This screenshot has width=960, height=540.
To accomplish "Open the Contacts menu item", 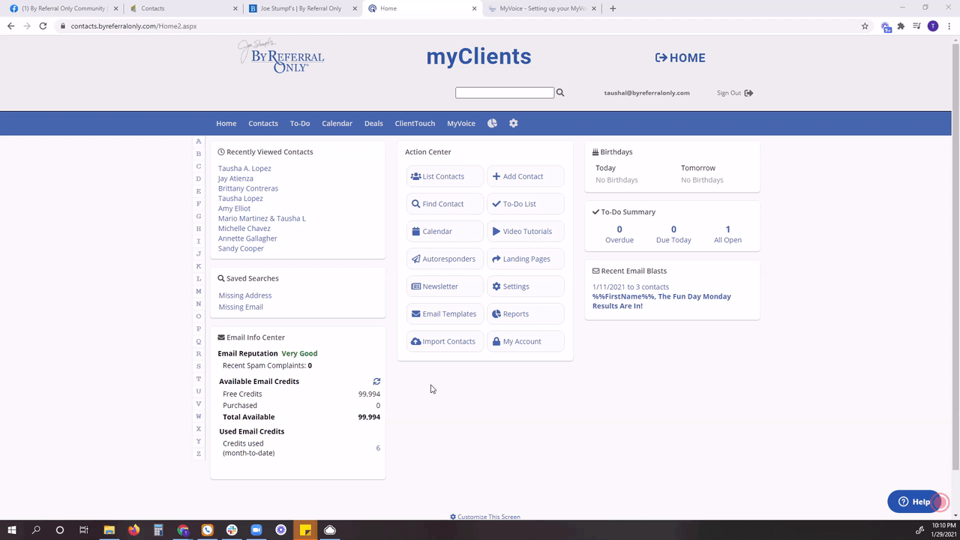I will coord(263,124).
